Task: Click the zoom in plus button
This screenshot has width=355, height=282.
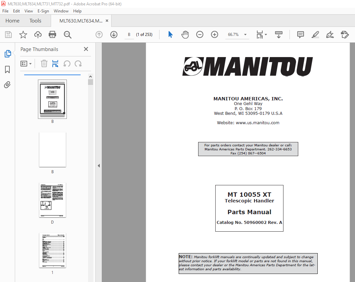Action: pos(215,35)
